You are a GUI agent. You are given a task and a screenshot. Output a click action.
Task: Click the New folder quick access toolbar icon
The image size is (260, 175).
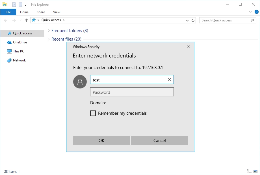point(20,5)
